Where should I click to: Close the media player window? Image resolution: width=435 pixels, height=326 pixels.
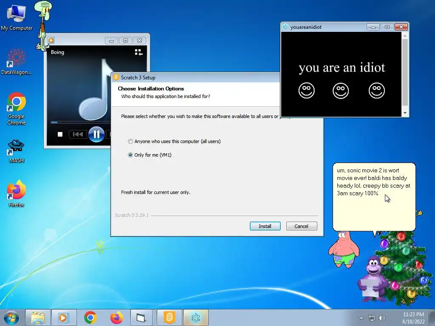click(x=139, y=40)
